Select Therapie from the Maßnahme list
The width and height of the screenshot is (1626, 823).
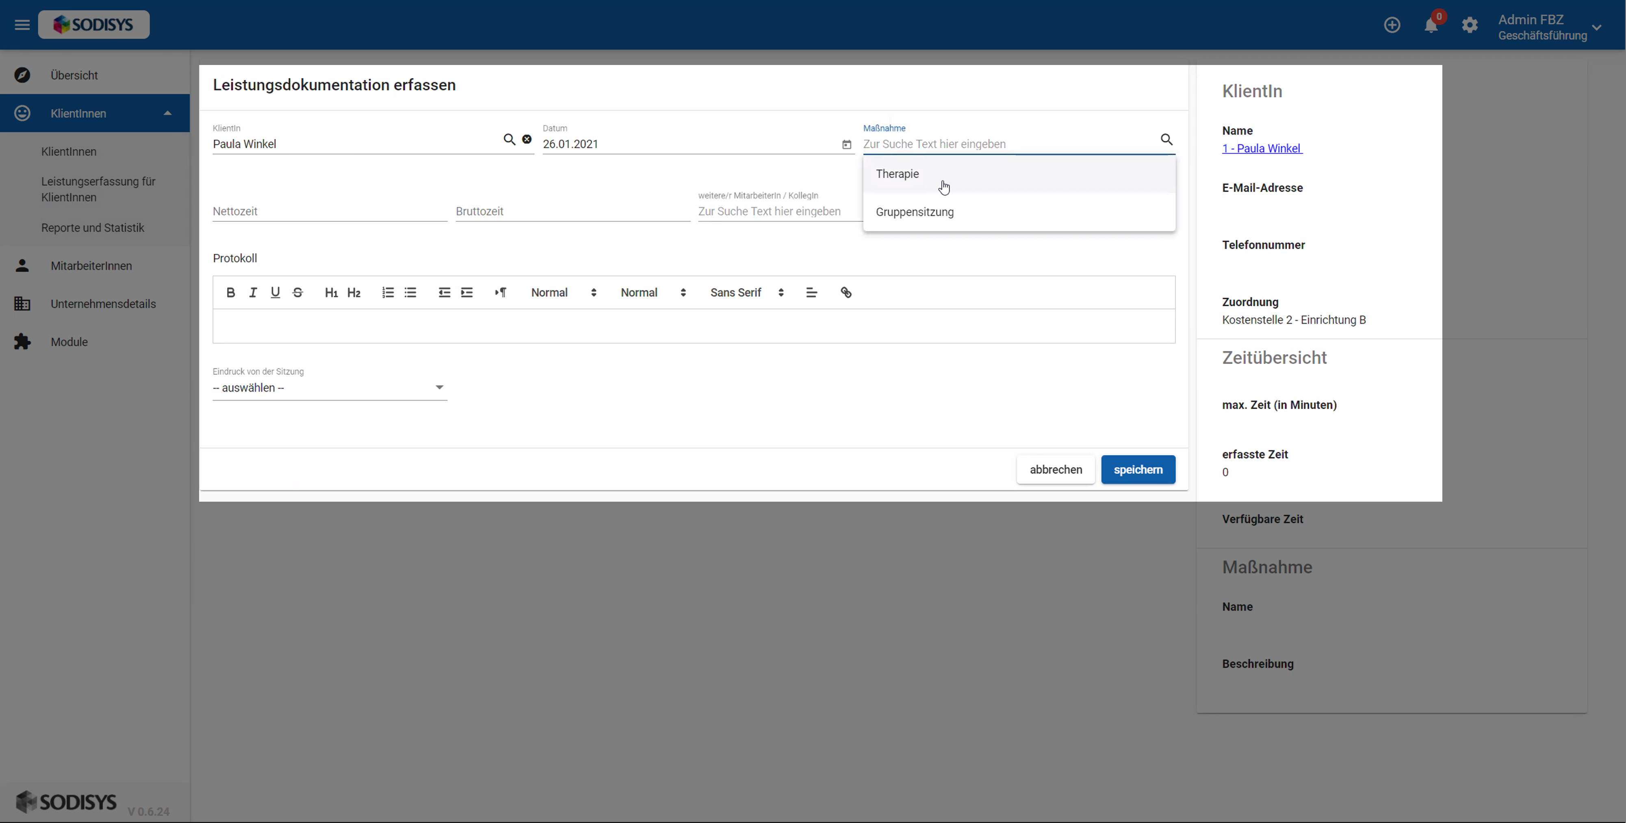1019,173
